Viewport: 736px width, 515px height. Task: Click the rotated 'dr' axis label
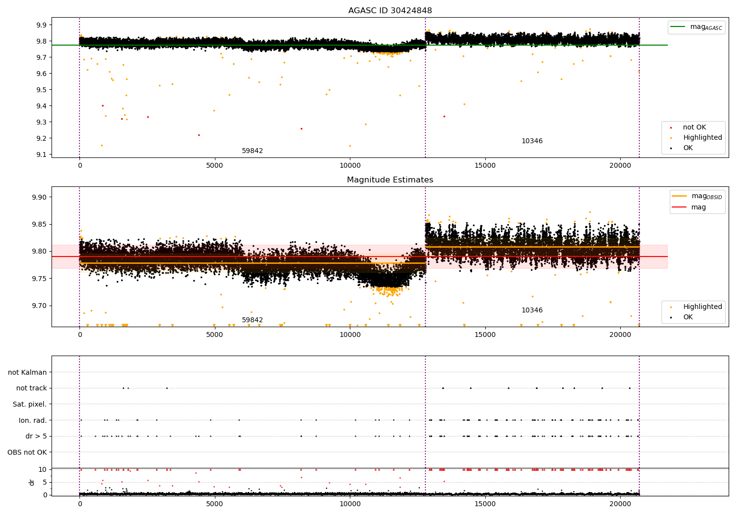click(32, 482)
